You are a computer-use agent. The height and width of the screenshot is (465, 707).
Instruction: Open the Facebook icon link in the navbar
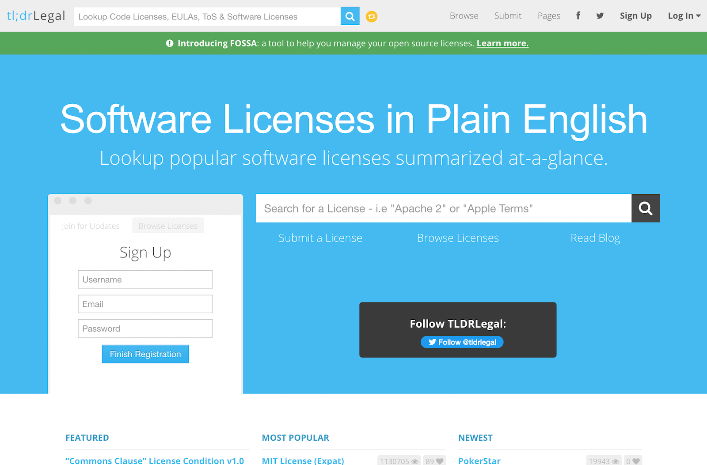click(x=578, y=16)
